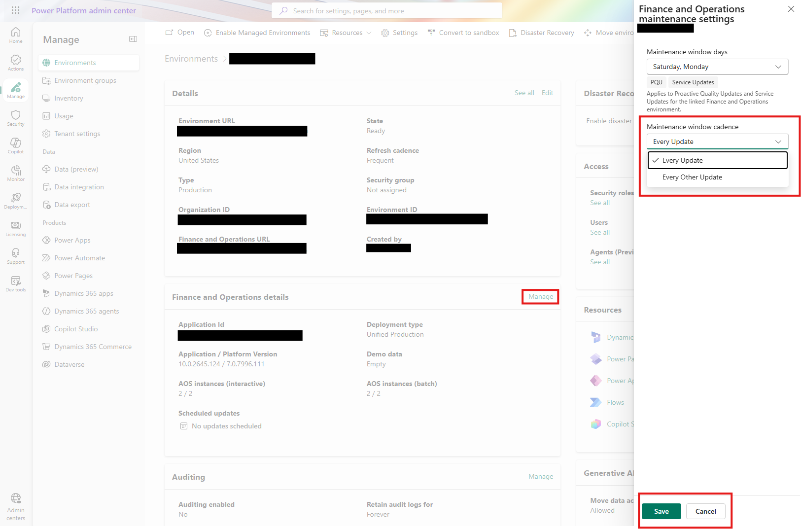801x529 pixels.
Task: Click Environments breadcrumb link
Action: (191, 59)
